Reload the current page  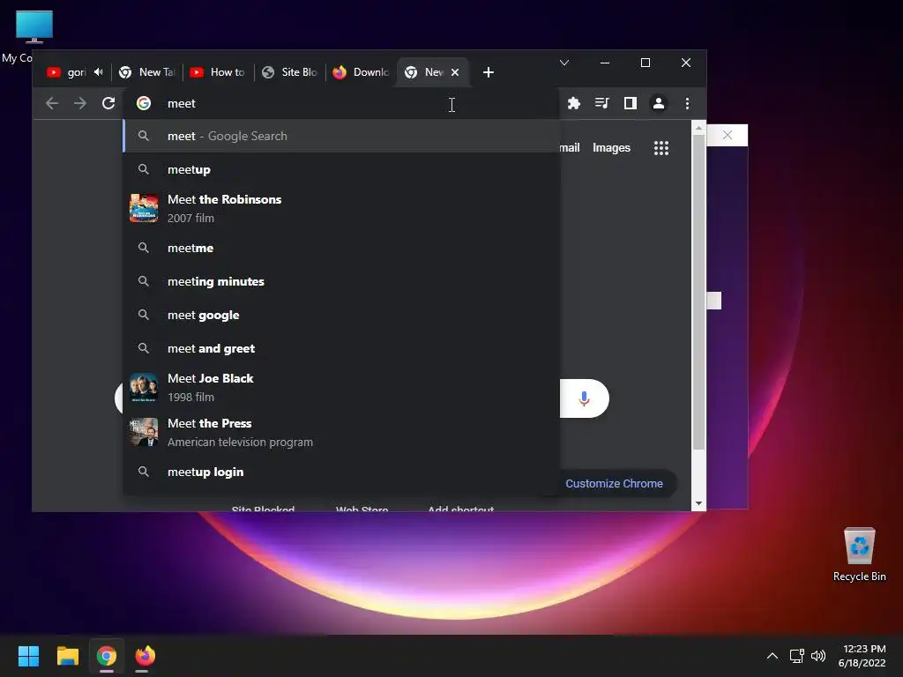point(108,104)
